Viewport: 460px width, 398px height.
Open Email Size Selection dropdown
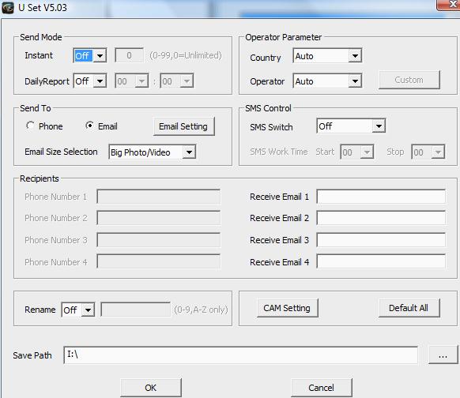pyautogui.click(x=153, y=152)
